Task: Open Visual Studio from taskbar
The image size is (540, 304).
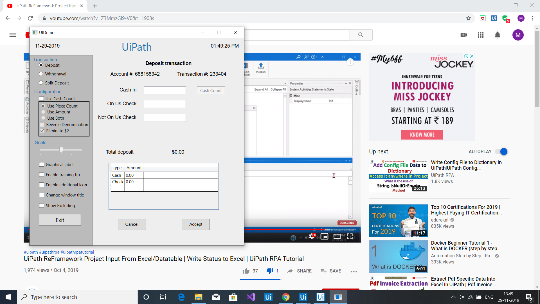Action: [x=251, y=297]
